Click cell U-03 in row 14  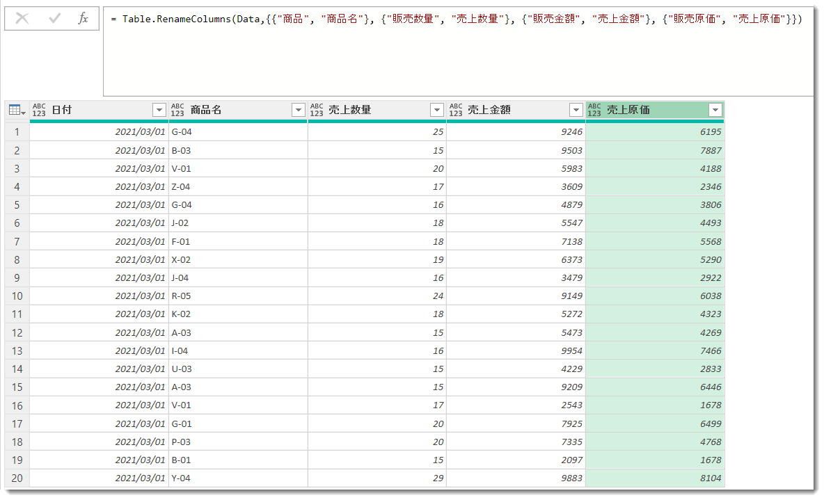[x=237, y=369]
